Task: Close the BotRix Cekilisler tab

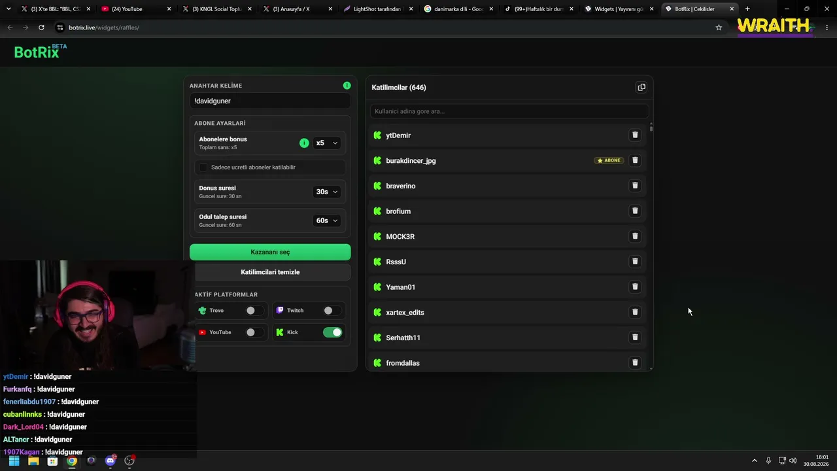Action: click(732, 9)
